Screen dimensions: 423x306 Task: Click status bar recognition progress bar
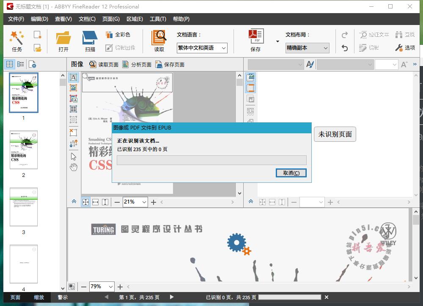pyautogui.click(x=290, y=297)
